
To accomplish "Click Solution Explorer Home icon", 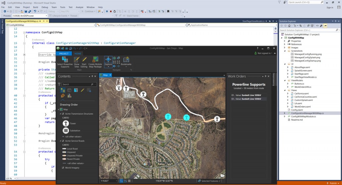I will click(289, 26).
